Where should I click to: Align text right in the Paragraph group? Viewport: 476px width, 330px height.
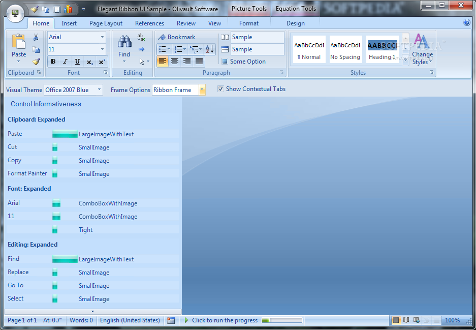[x=187, y=62]
